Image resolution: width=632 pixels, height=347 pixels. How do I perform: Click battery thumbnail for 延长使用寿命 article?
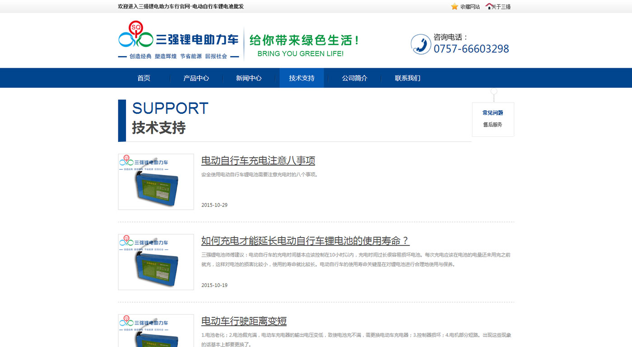156,262
